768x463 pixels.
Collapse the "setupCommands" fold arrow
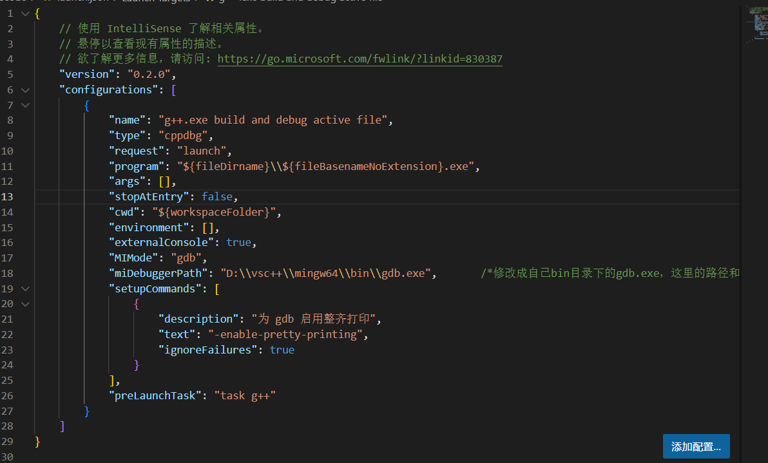coord(26,288)
